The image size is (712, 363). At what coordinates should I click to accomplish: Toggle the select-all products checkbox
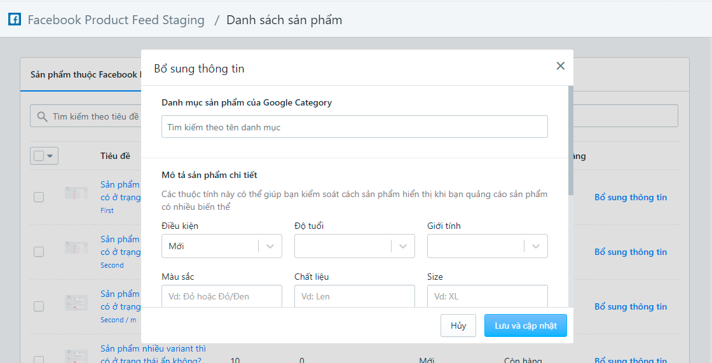tap(39, 156)
